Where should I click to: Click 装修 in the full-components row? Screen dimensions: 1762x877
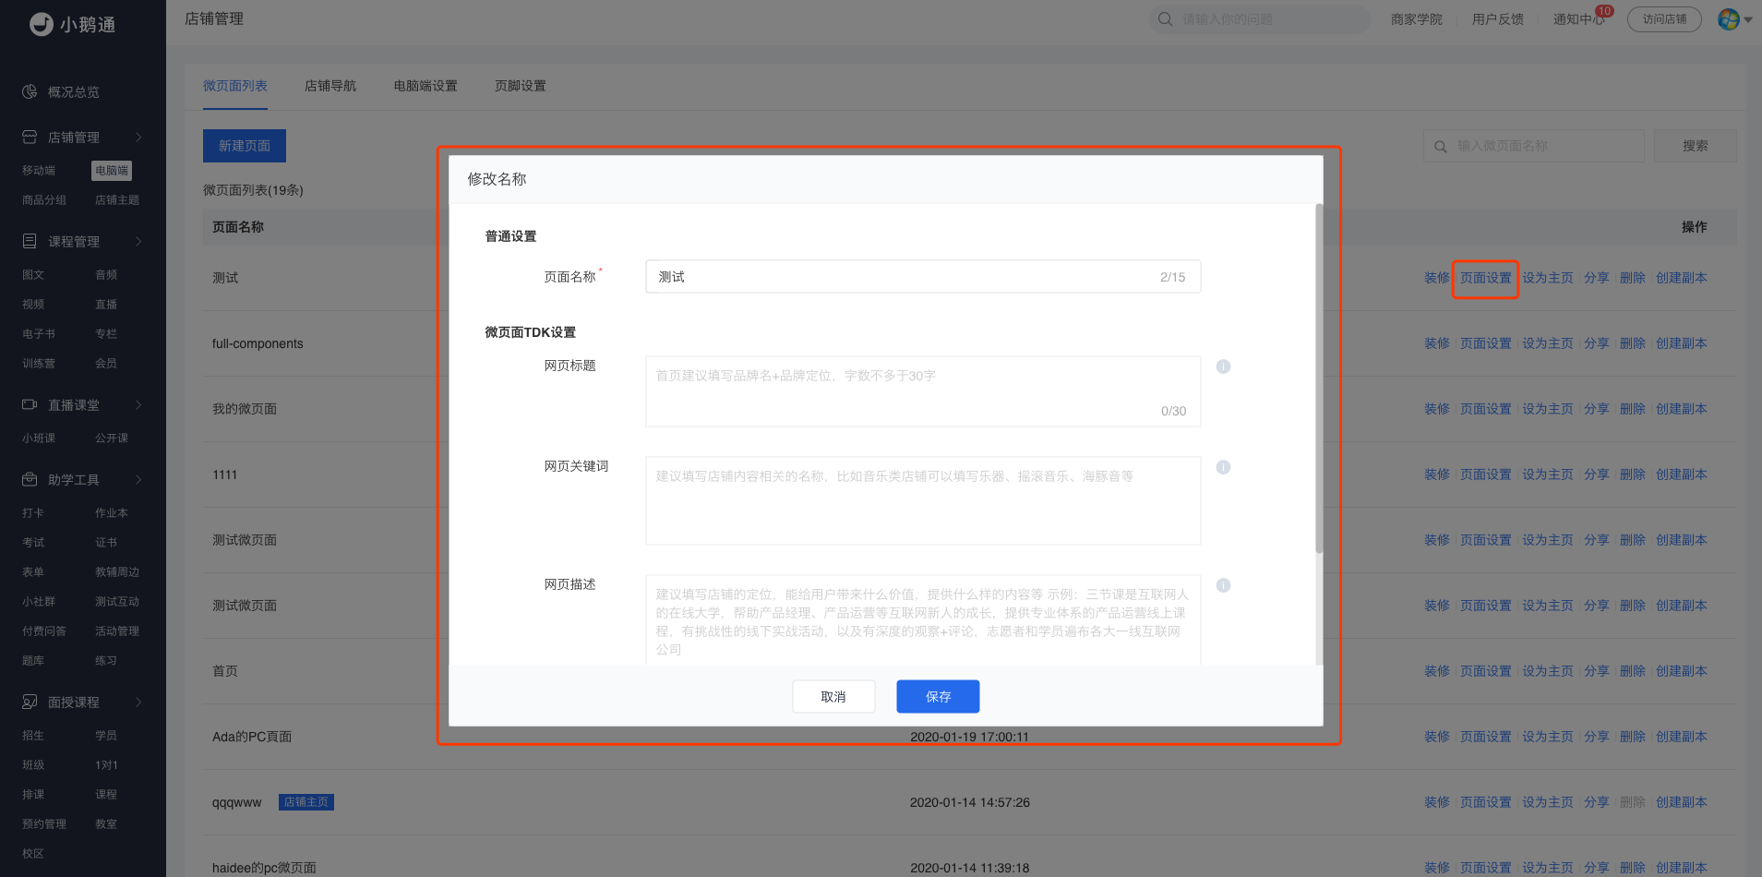[1436, 343]
